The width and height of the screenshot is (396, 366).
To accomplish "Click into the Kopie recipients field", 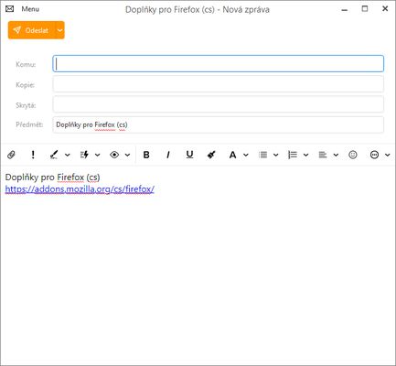I will 218,84.
